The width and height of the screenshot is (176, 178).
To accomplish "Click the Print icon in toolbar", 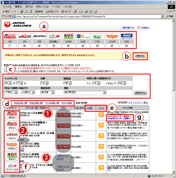I will pyautogui.click(x=86, y=11).
